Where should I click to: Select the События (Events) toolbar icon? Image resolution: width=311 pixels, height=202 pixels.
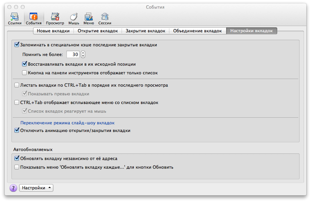point(34,19)
